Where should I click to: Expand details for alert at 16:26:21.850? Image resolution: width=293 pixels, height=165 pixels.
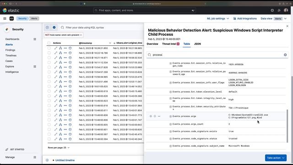[x=56, y=48]
